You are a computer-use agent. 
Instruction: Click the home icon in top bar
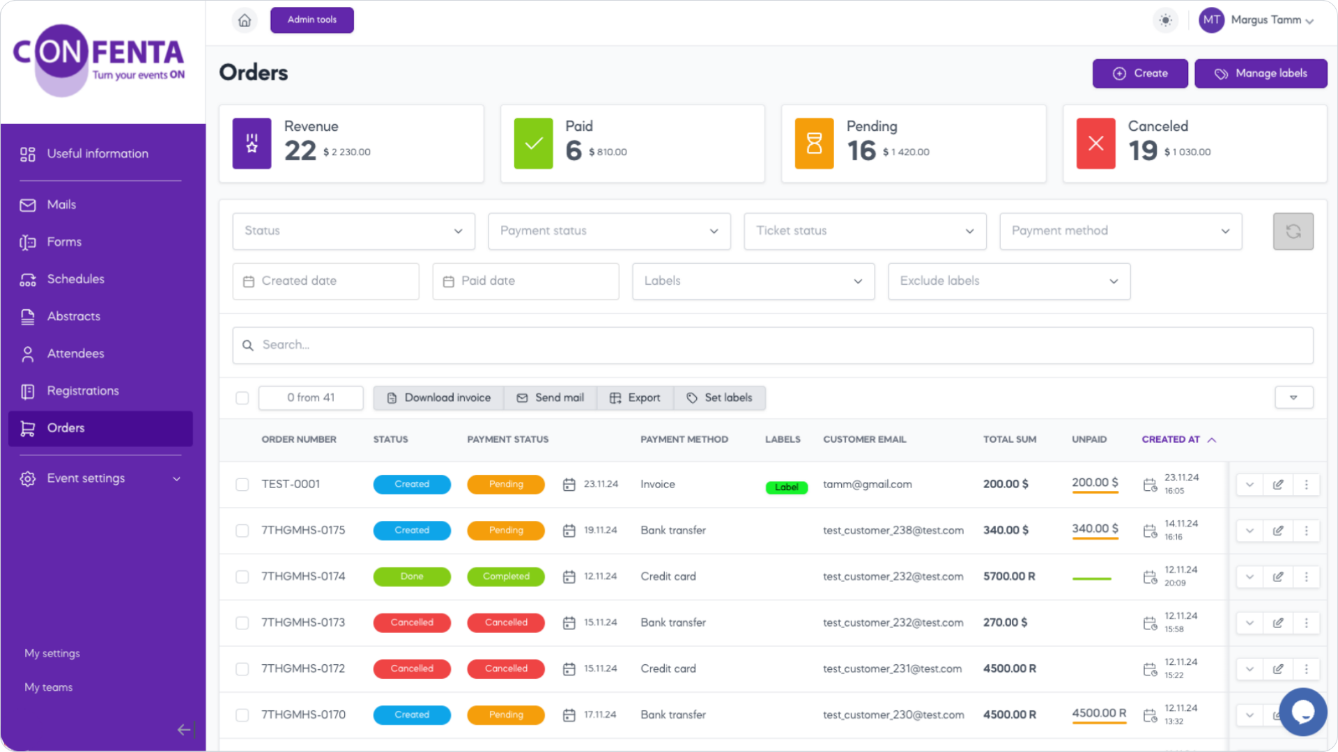pyautogui.click(x=245, y=20)
